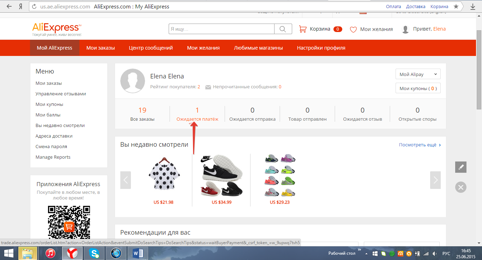Screen dimensions: 482x260
Task: Click the Мои купоны button
Action: click(418, 88)
